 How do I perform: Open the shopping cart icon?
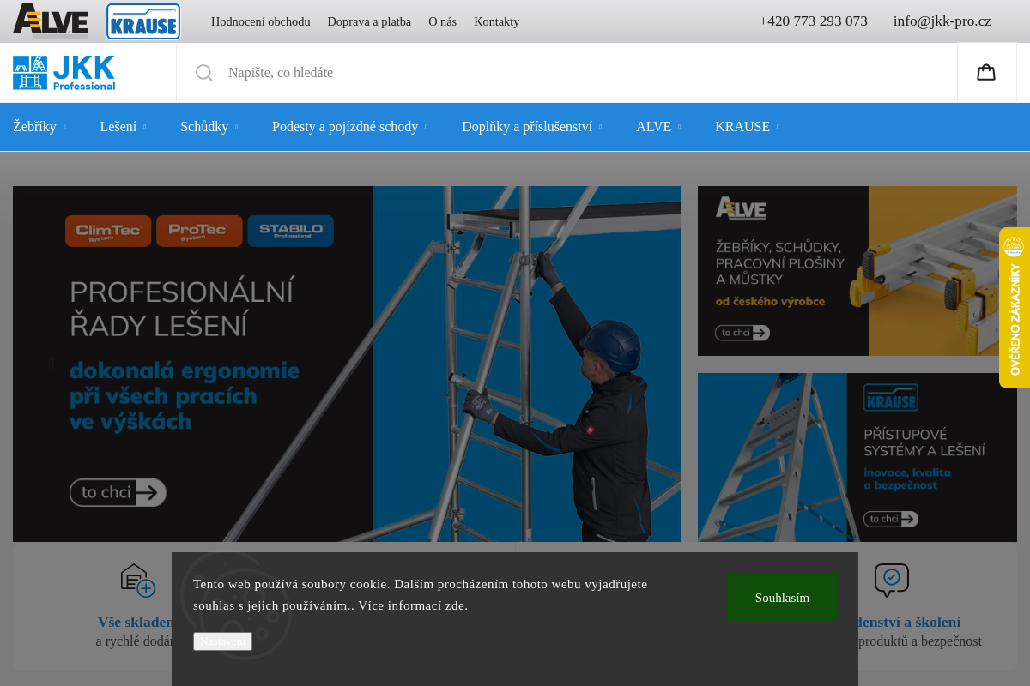pyautogui.click(x=986, y=72)
